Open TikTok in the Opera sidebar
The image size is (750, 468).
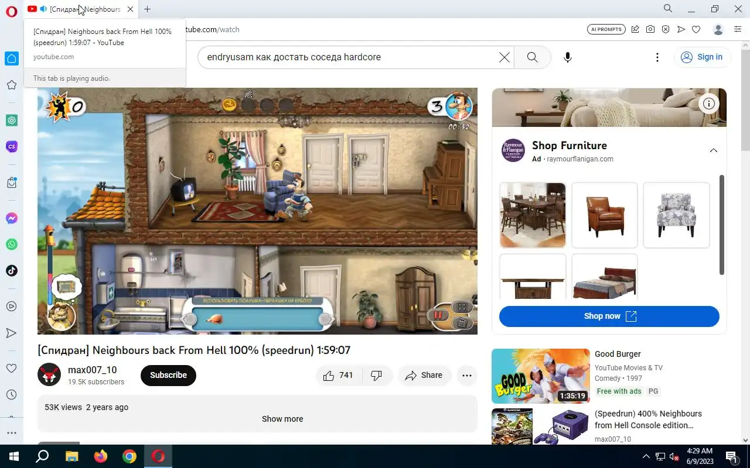click(x=12, y=270)
